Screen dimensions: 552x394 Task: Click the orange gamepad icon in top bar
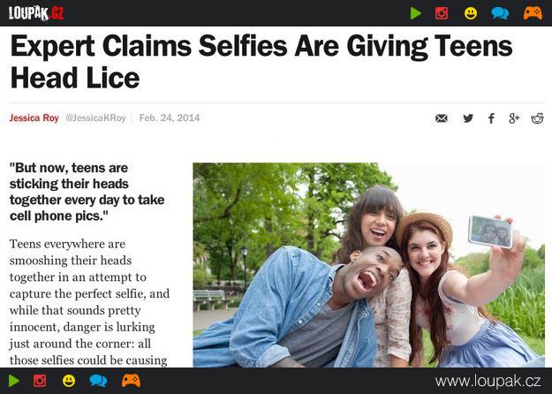[533, 13]
